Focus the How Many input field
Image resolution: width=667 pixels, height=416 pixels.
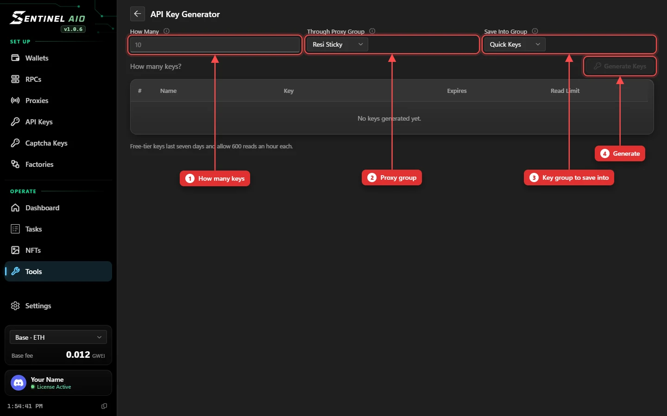(x=215, y=45)
